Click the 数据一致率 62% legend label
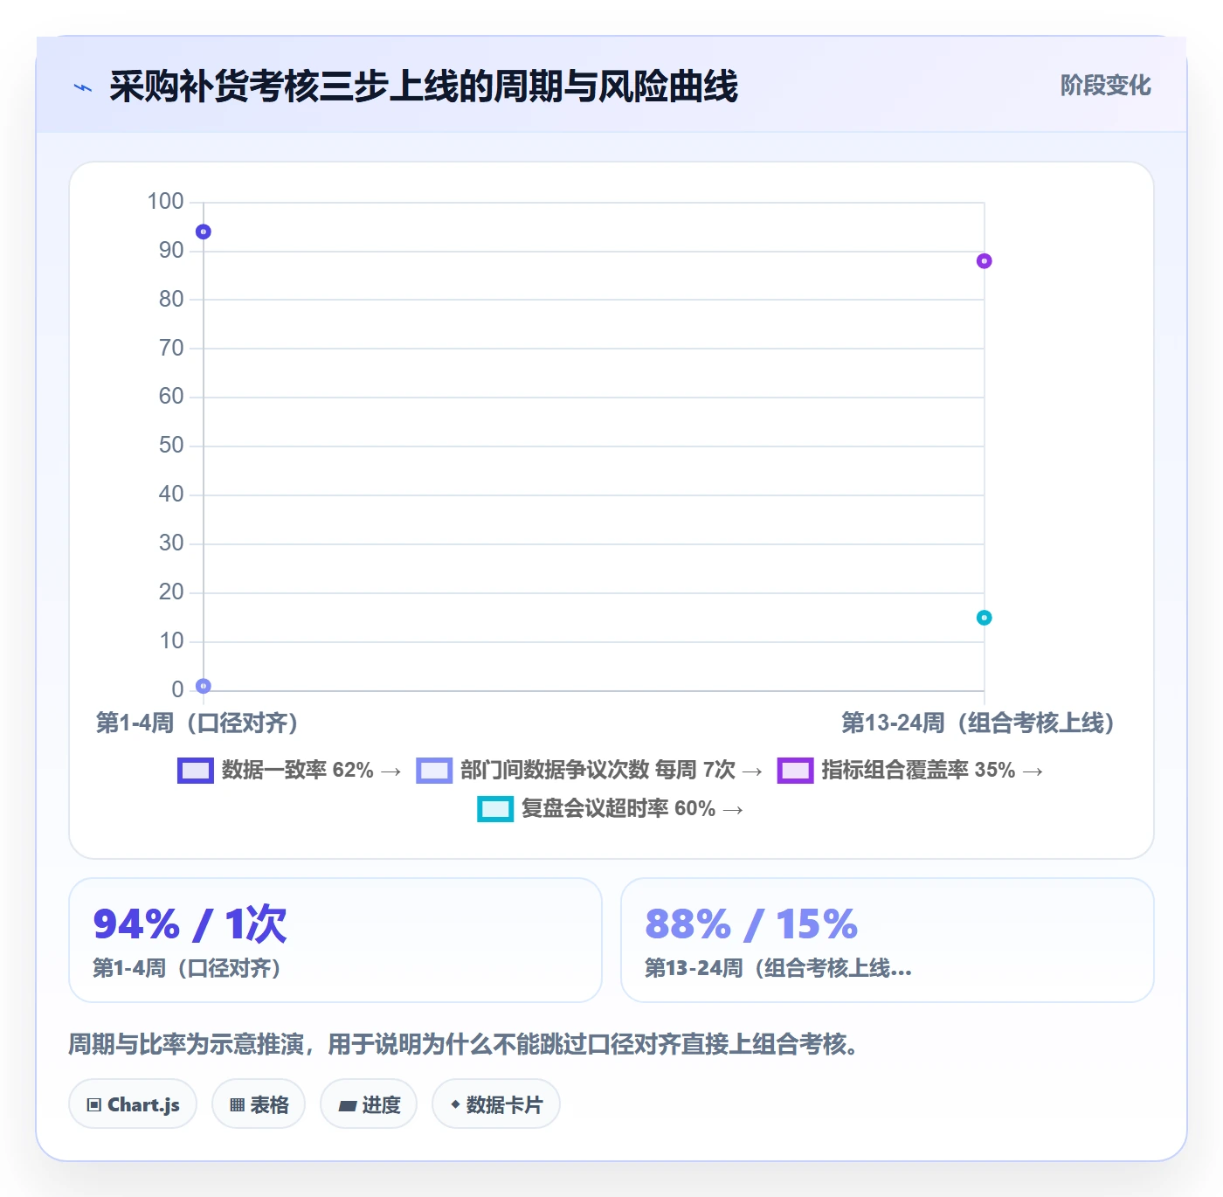The width and height of the screenshot is (1223, 1197). click(x=311, y=771)
